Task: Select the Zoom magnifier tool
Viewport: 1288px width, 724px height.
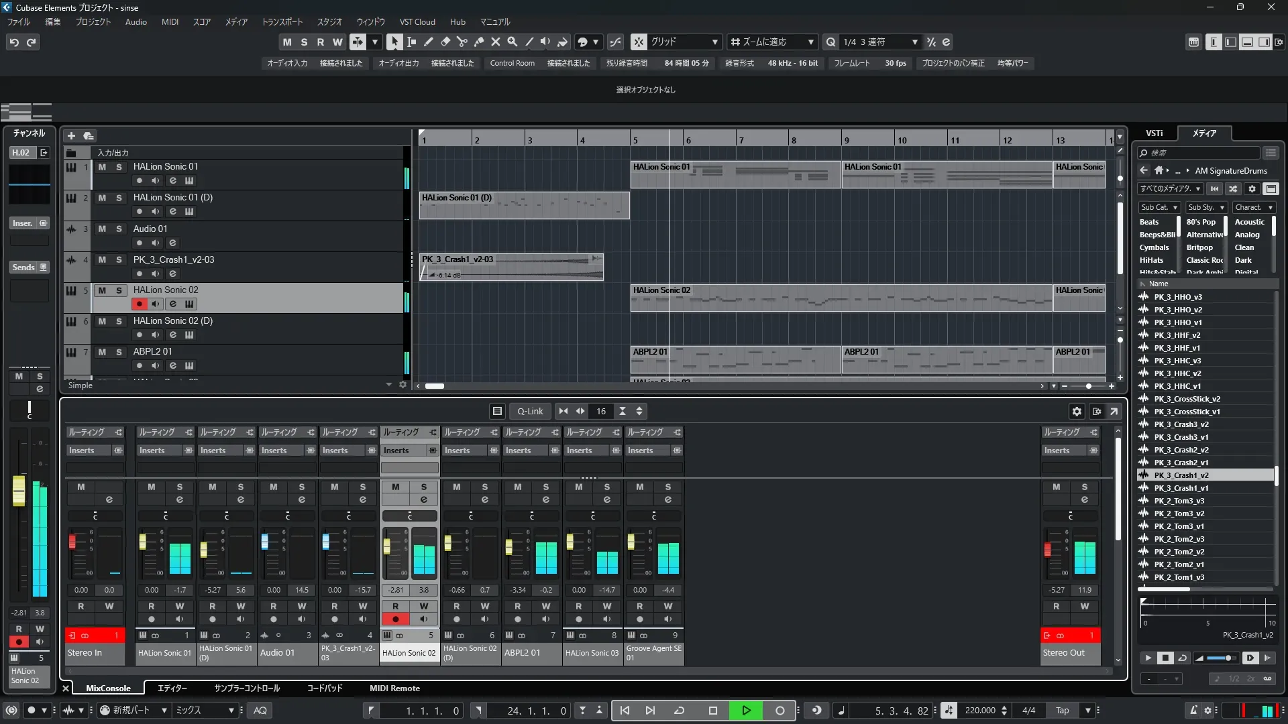Action: [x=512, y=42]
